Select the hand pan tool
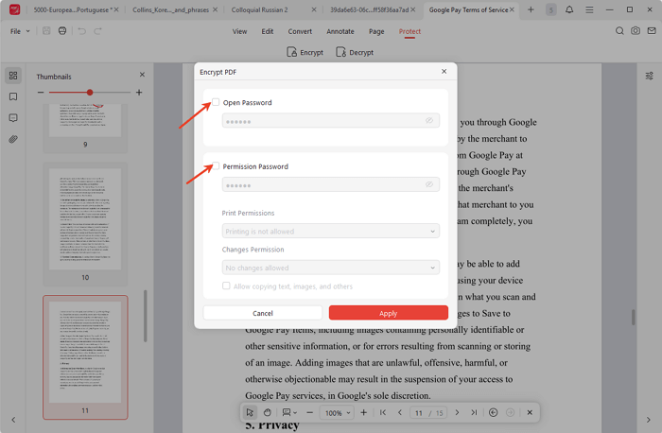The image size is (662, 433). (x=268, y=413)
